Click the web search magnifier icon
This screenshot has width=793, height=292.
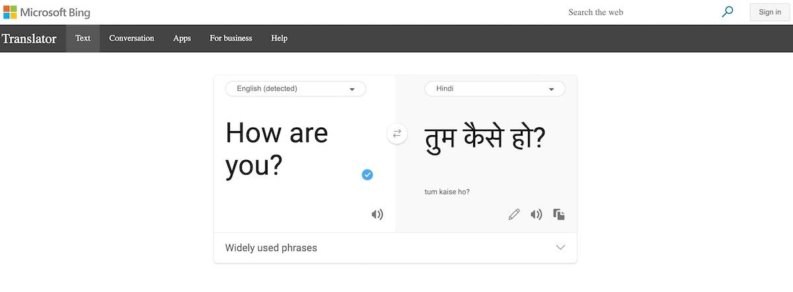[728, 12]
